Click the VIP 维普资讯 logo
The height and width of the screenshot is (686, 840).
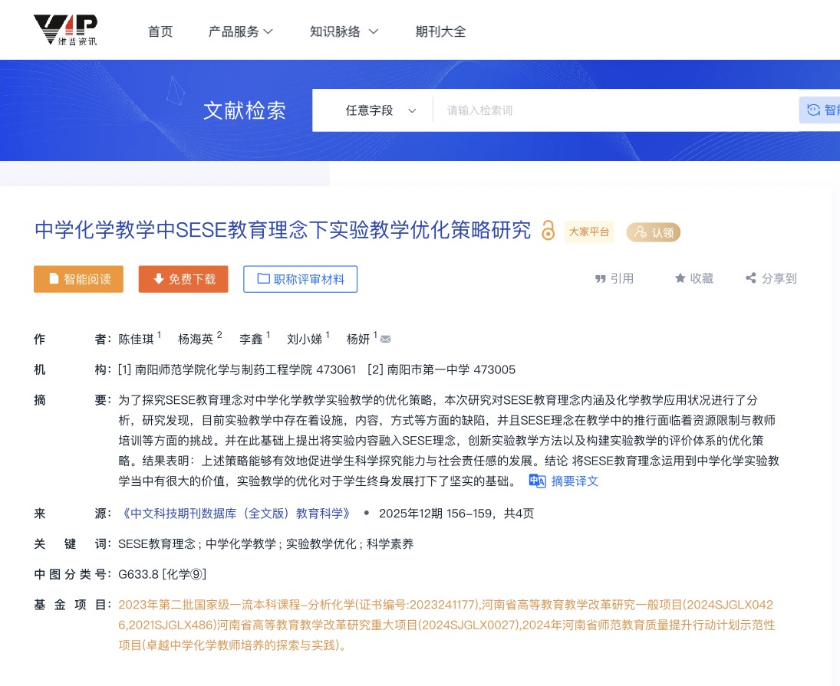click(65, 30)
